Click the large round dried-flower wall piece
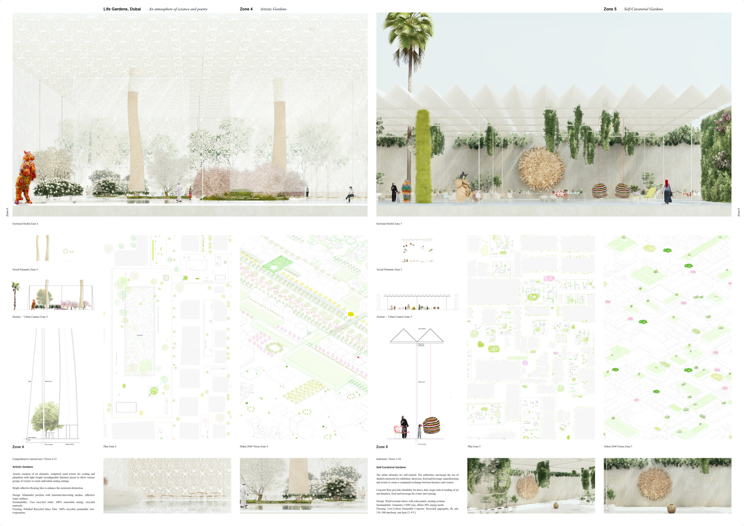This screenshot has width=744, height=526. click(x=541, y=168)
